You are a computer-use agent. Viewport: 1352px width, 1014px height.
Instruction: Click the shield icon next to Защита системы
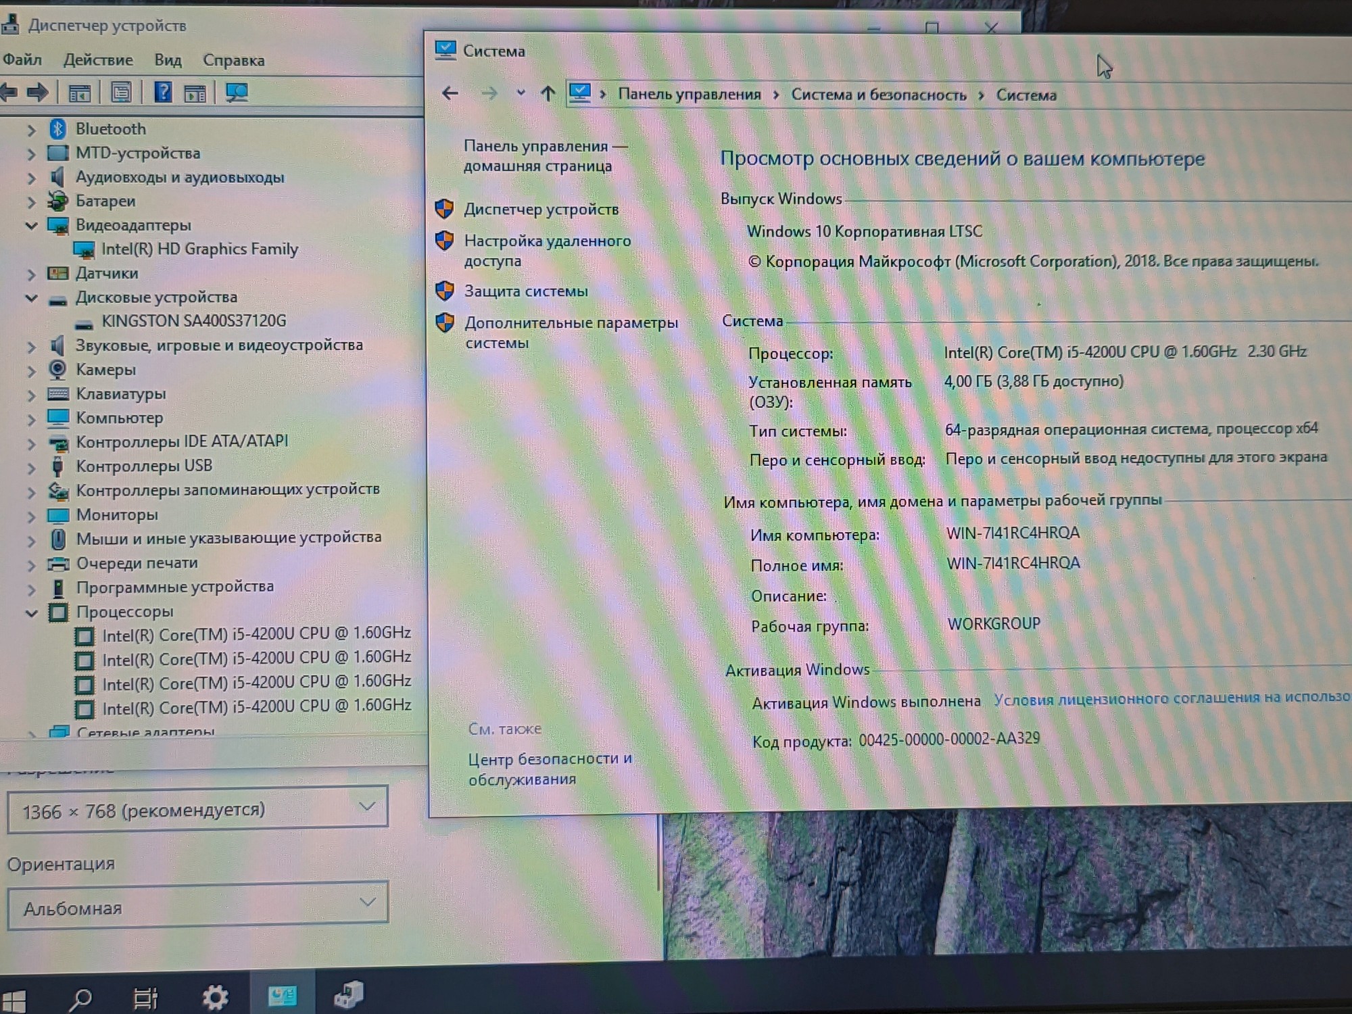pyautogui.click(x=444, y=291)
